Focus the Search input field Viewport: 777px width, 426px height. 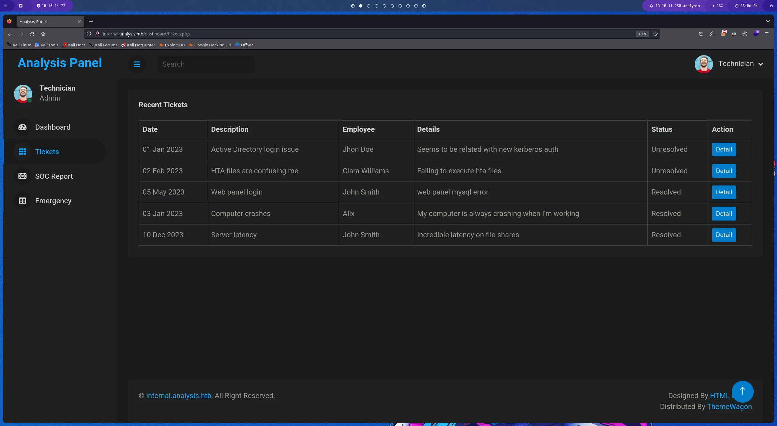tap(205, 64)
